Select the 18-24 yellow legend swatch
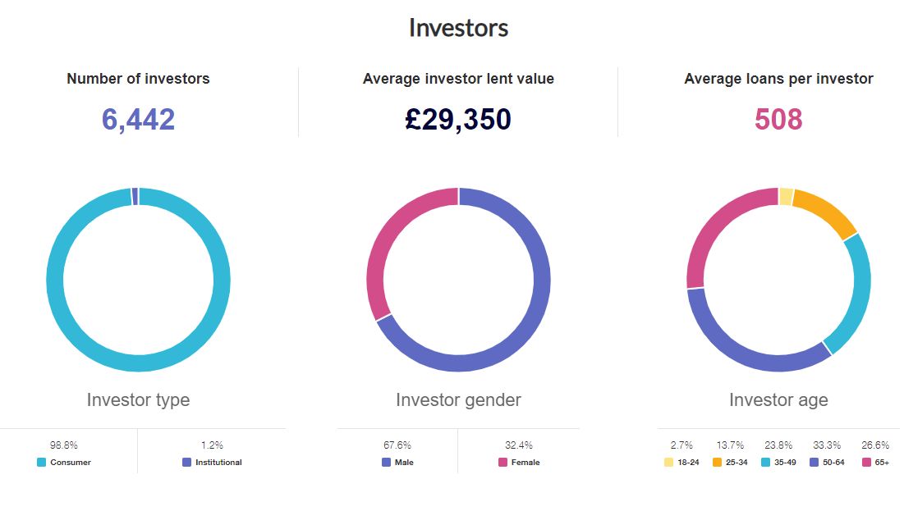 click(x=669, y=462)
